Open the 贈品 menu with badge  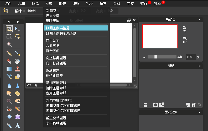coord(144,3)
